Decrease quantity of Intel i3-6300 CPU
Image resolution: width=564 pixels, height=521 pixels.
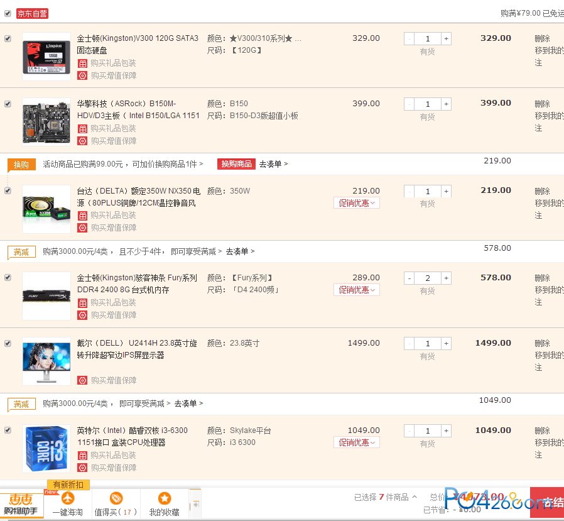(409, 431)
